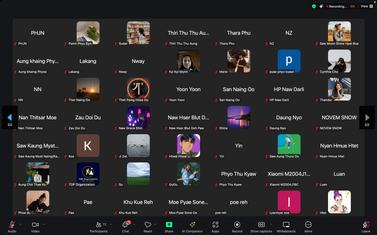Expand the video options arrow beside Video
The image size is (377, 235).
44,224
